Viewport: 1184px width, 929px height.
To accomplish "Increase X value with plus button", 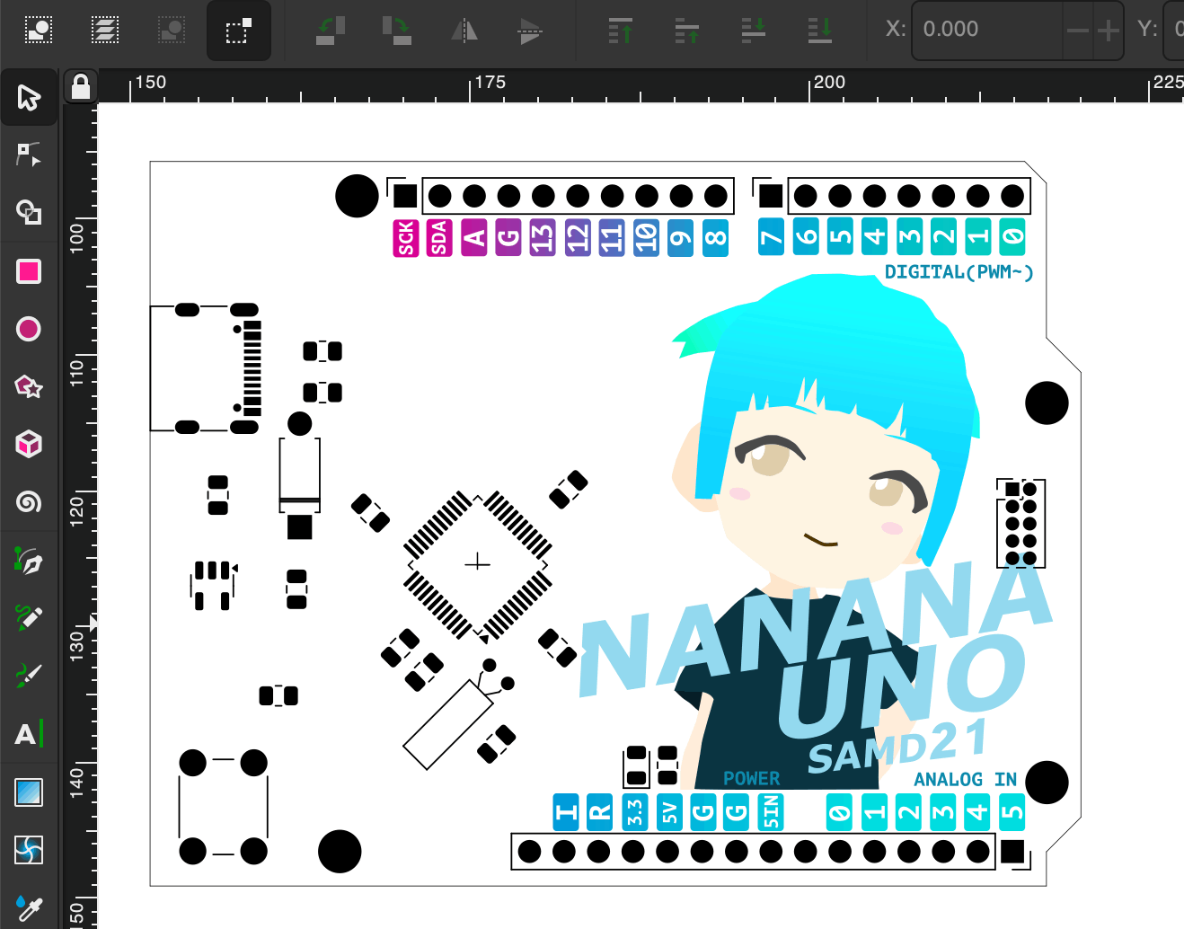I will point(1109,31).
